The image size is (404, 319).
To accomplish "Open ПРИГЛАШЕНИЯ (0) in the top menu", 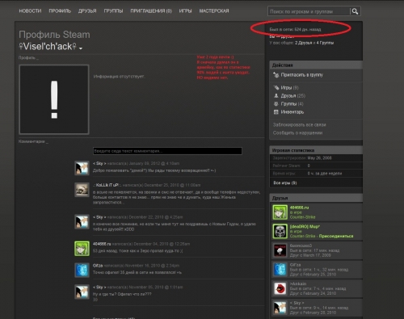I will point(151,11).
